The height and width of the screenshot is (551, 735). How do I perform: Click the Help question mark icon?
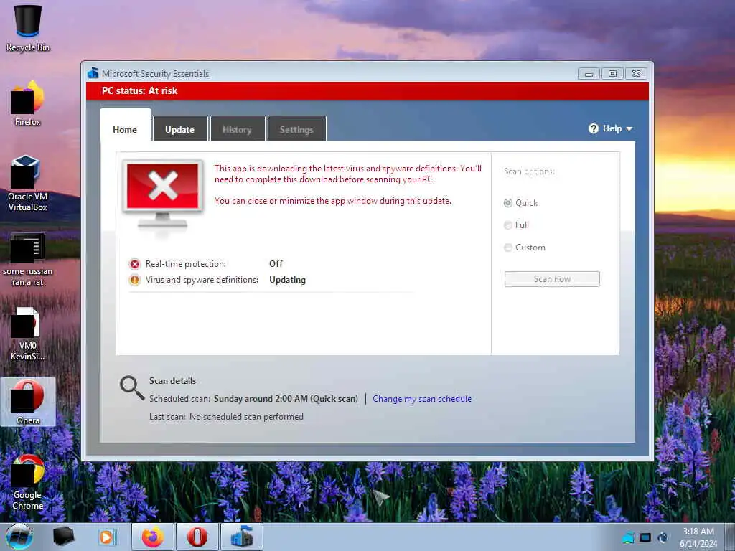(594, 128)
